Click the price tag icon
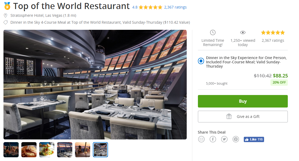 pos(6,22)
